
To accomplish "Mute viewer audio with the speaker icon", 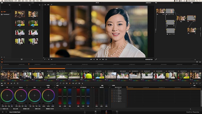I will (52, 60).
